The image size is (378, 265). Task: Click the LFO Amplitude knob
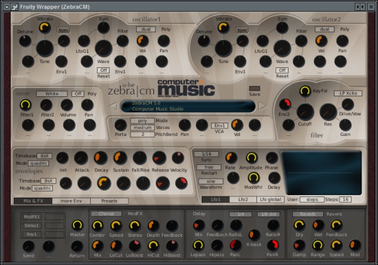[x=251, y=158]
